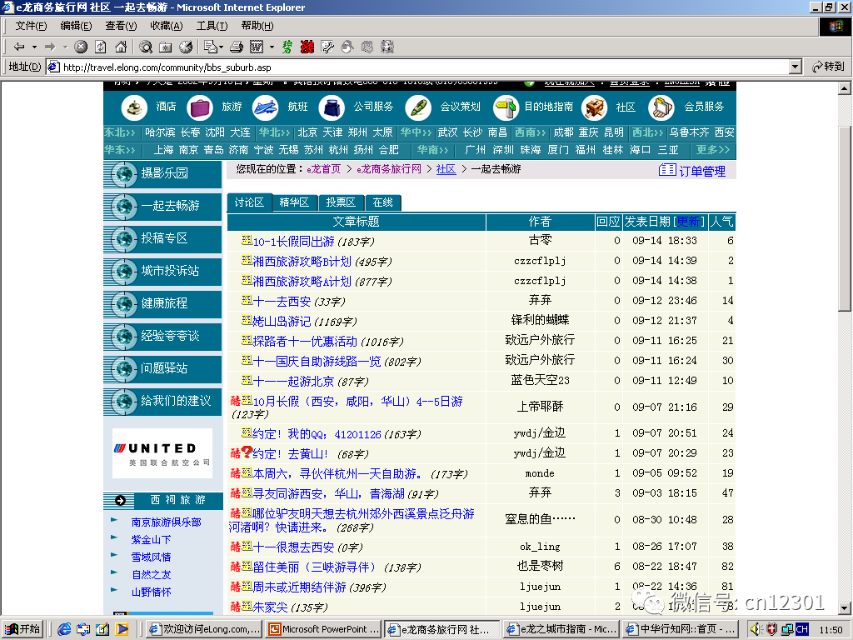The image size is (853, 640).
Task: Click the Edit with Word icon
Action: click(x=257, y=47)
